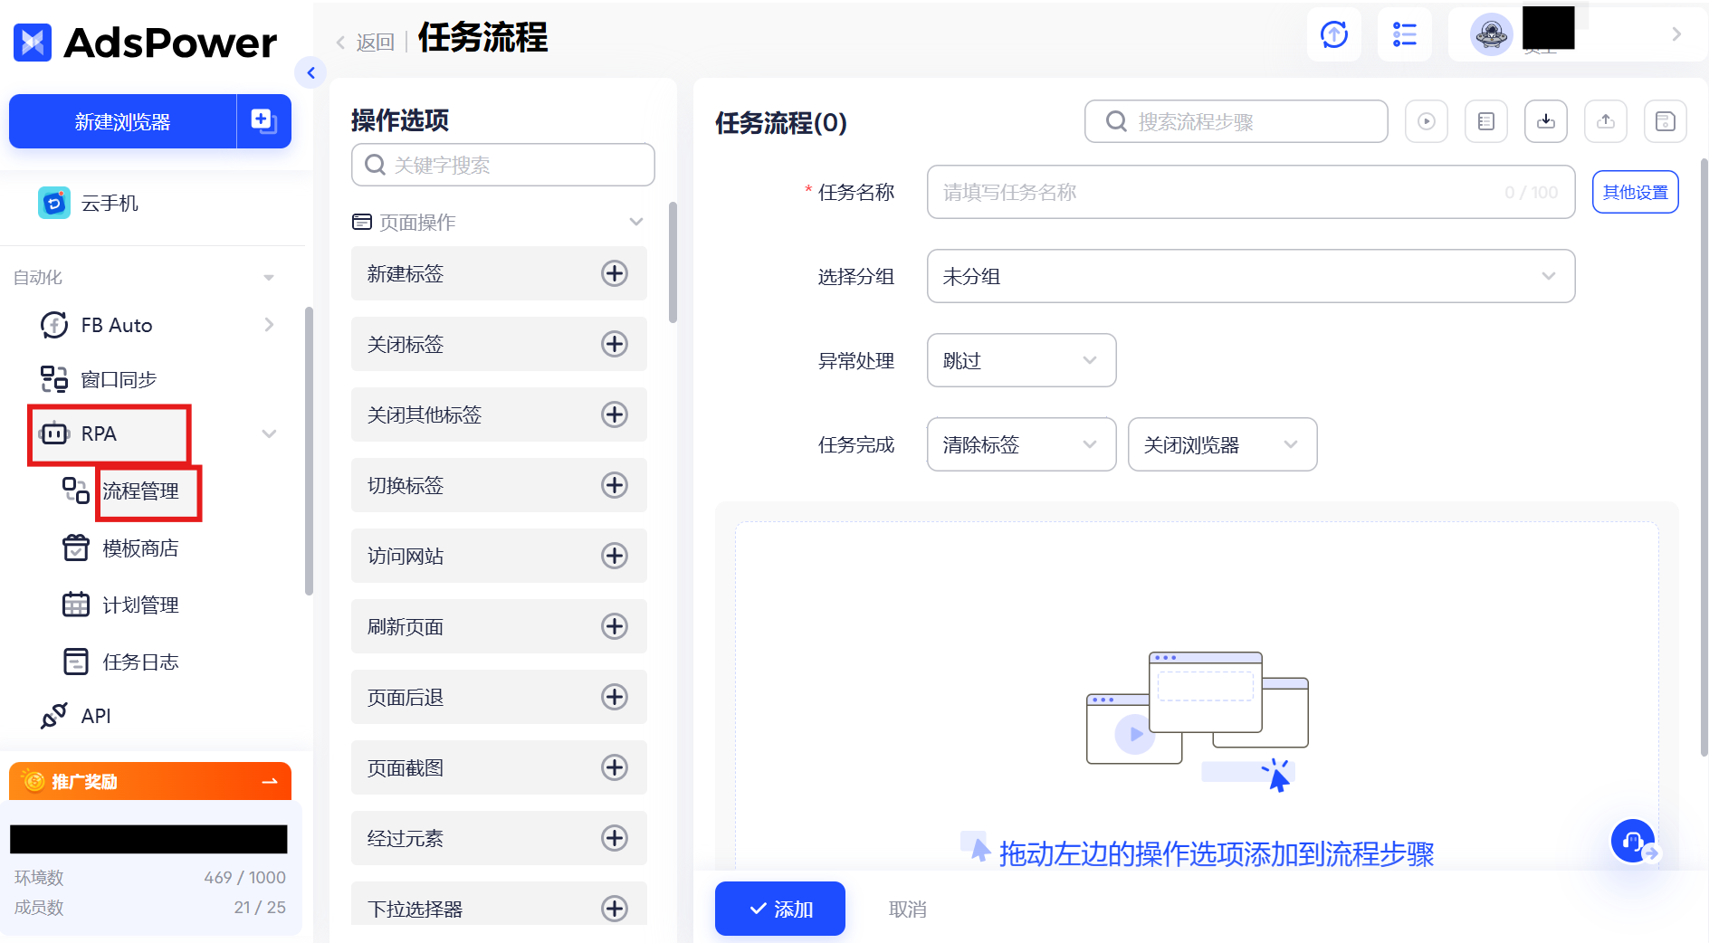
Task: Click 其他设置 next to task name
Action: 1635,192
